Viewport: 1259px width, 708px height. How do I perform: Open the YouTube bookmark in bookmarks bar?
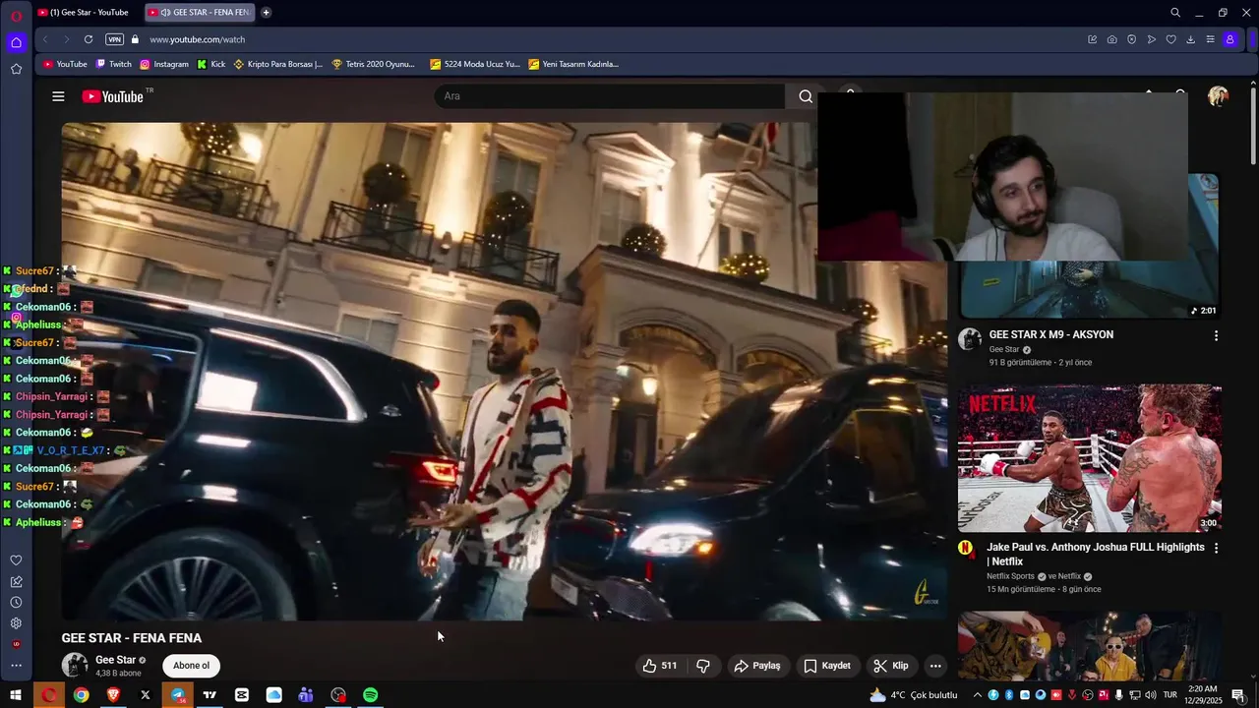65,64
